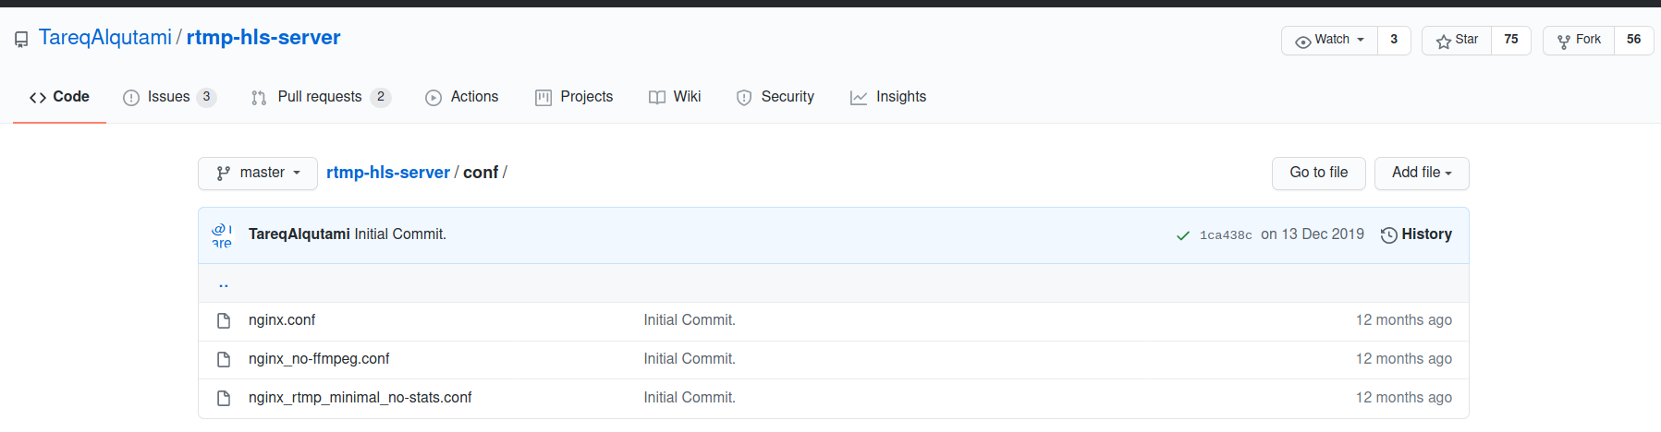Image resolution: width=1661 pixels, height=432 pixels.
Task: View the 56 forks count
Action: 1634,40
